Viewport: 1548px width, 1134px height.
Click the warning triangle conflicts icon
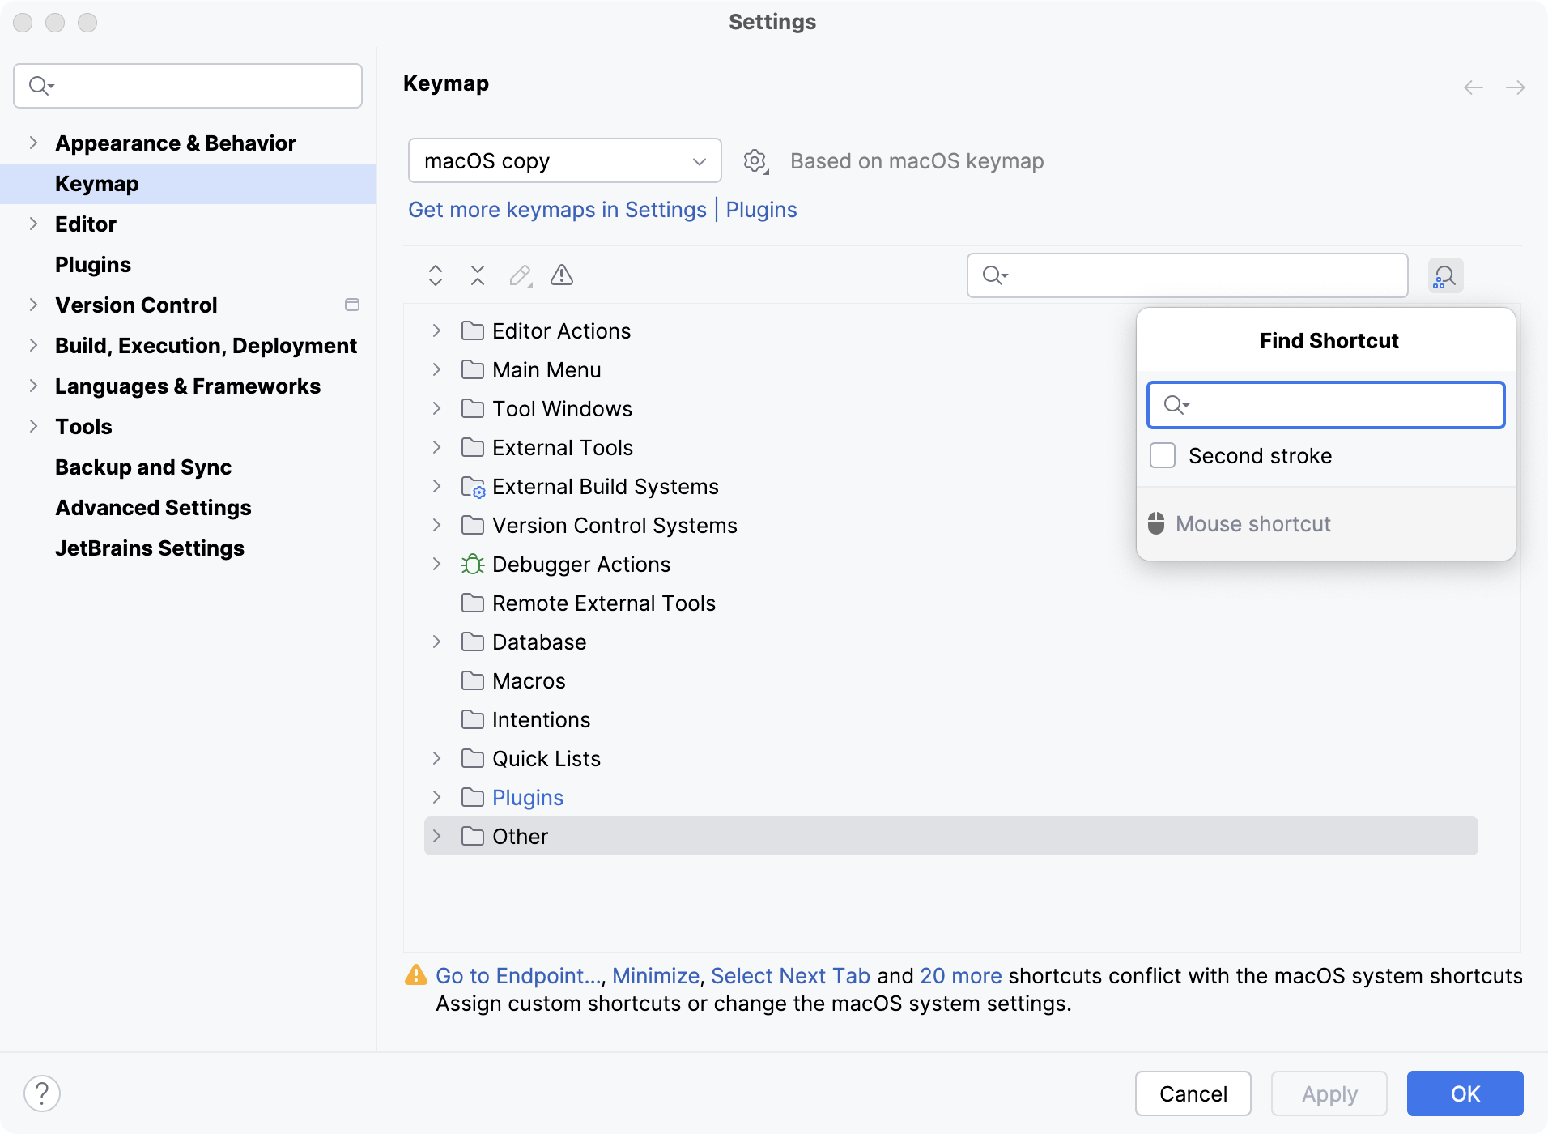click(562, 275)
